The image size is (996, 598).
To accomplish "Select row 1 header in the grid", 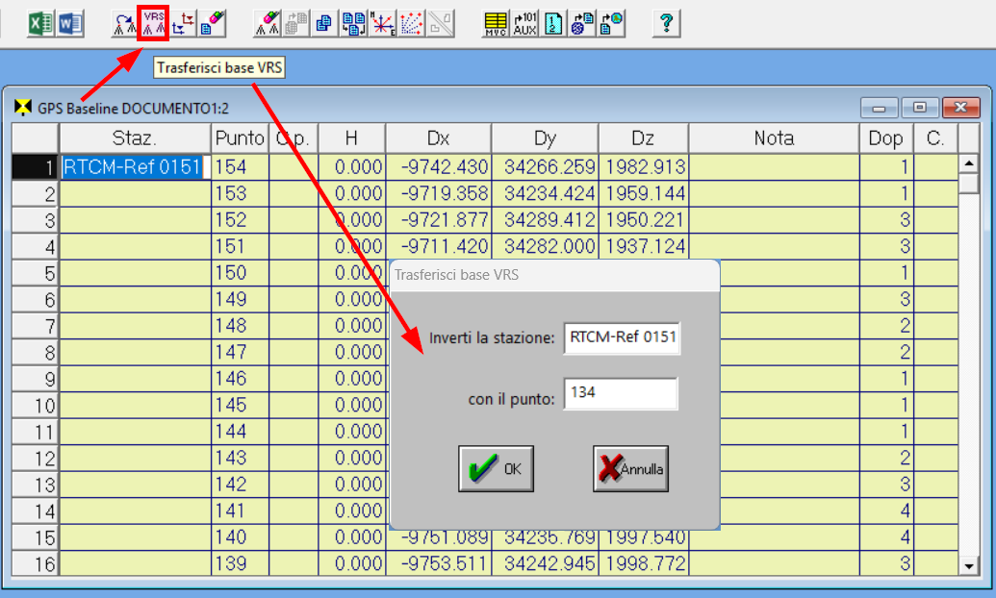I will point(35,167).
